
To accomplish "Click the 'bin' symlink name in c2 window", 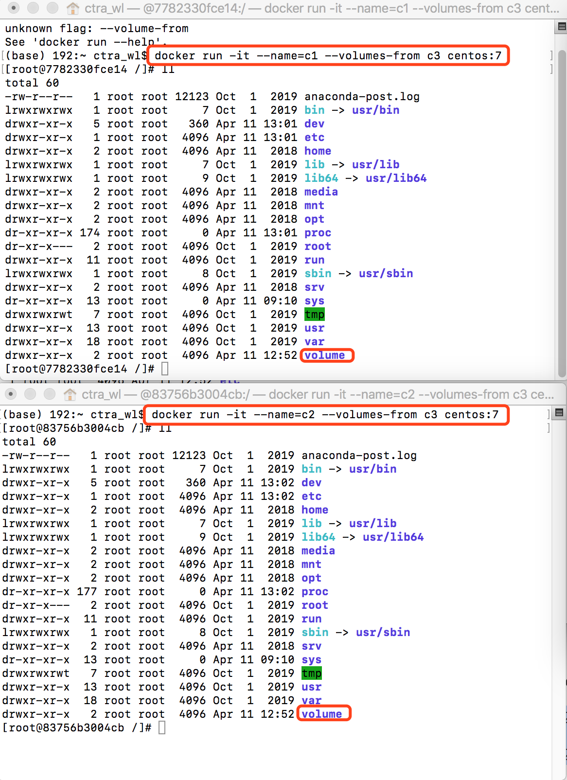I will (312, 469).
